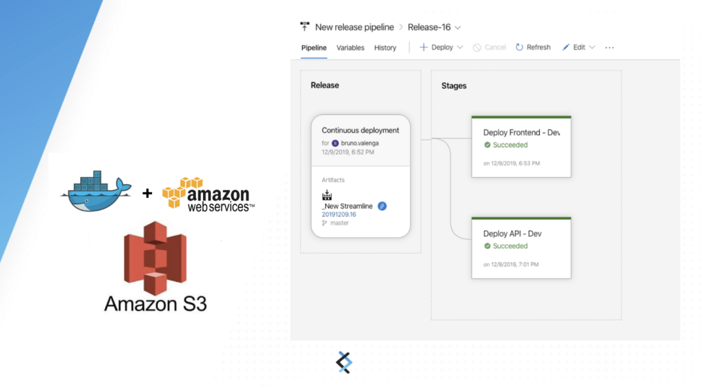This screenshot has height=386, width=707.
Task: Switch to the Variables tab
Action: click(x=350, y=48)
